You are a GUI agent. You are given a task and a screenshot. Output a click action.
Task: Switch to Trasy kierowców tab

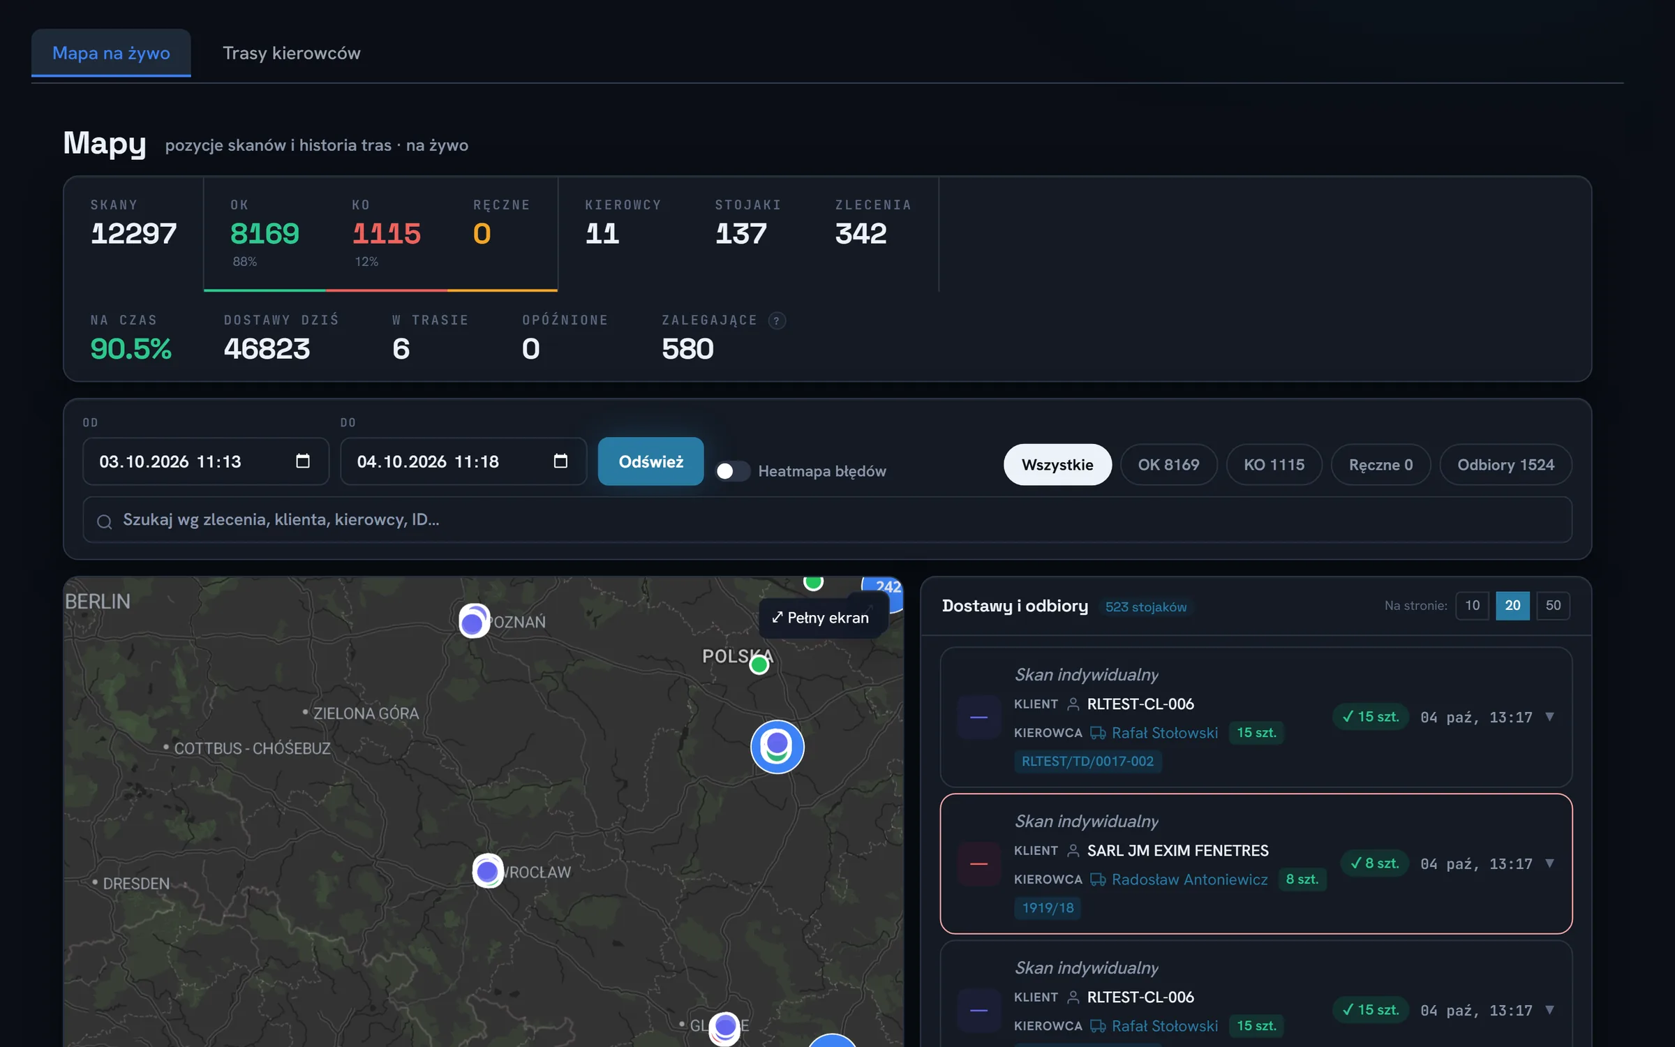[291, 53]
